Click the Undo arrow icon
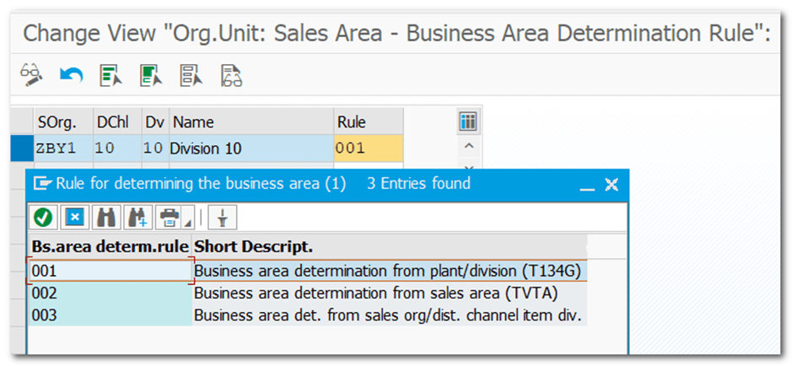 coord(71,75)
